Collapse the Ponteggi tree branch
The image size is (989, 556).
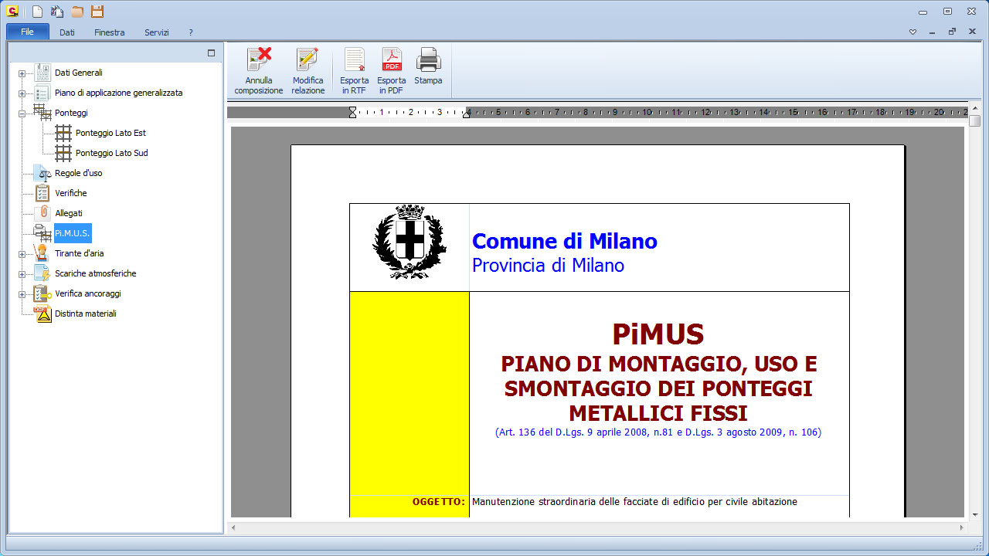pyautogui.click(x=22, y=113)
